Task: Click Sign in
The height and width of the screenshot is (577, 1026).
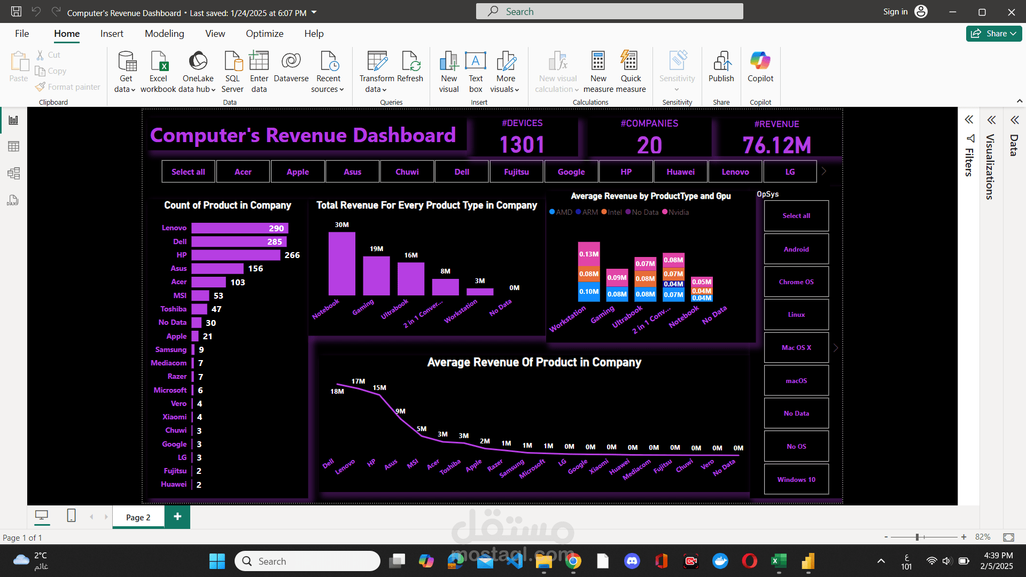Action: (x=905, y=12)
